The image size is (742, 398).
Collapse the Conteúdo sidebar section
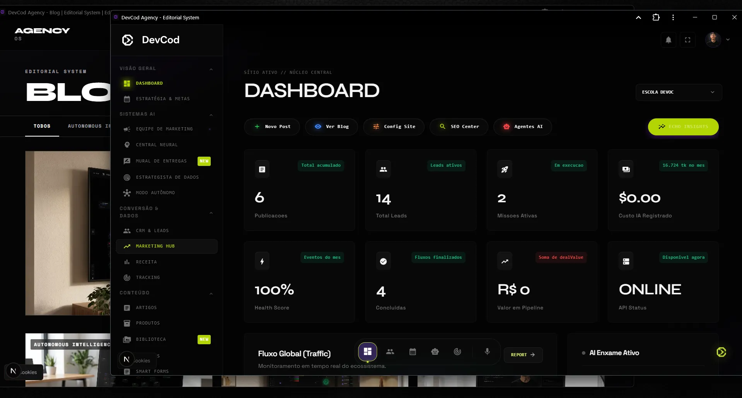(x=211, y=294)
